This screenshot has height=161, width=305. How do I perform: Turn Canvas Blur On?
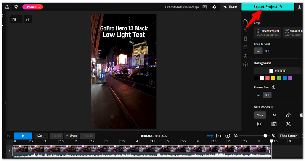coord(258,95)
